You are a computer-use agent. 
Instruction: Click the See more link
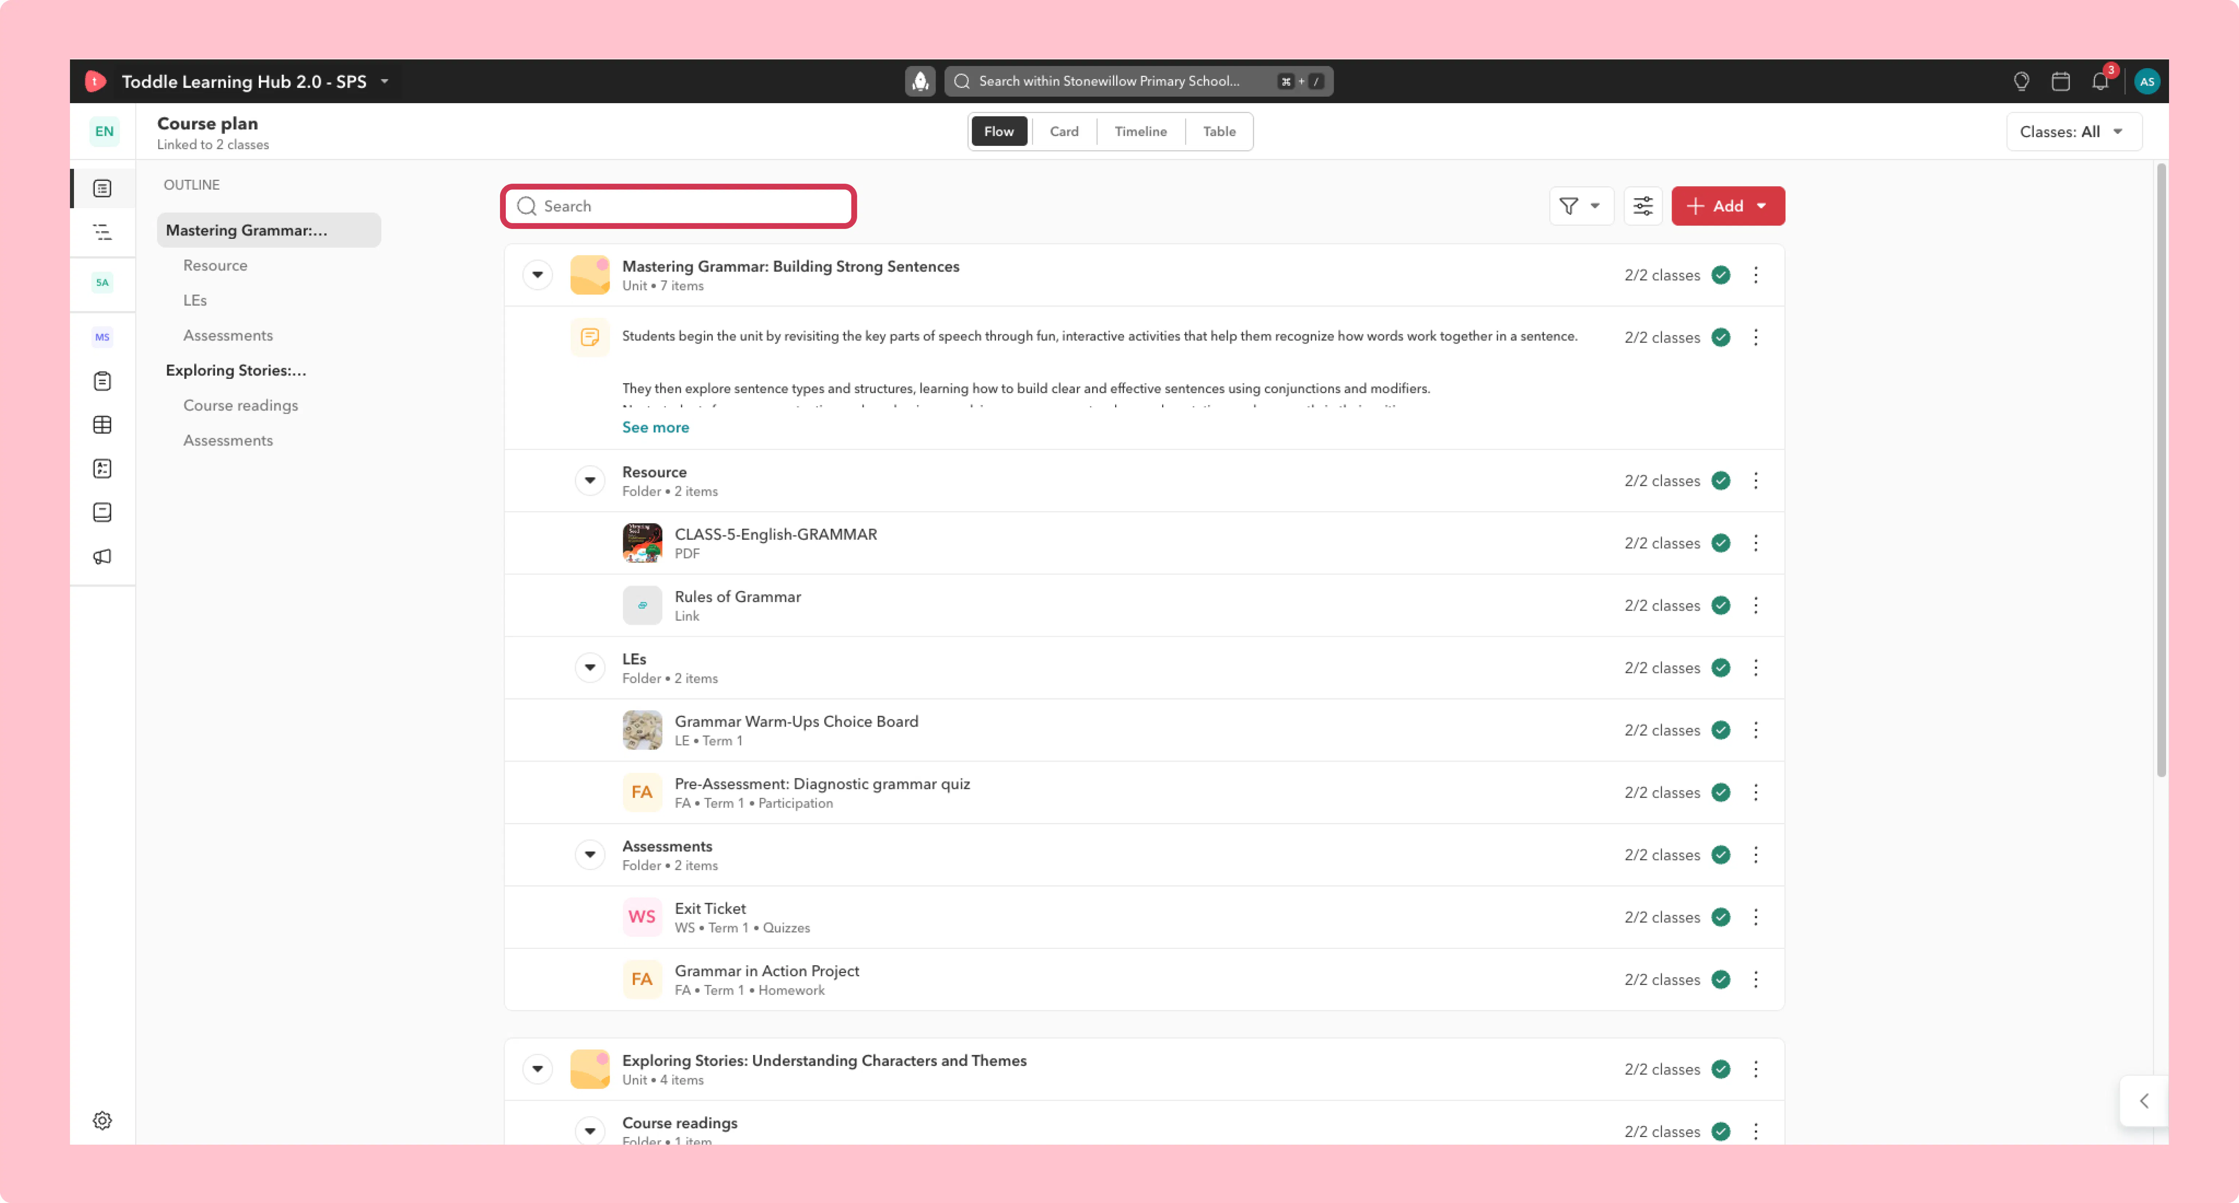point(655,428)
